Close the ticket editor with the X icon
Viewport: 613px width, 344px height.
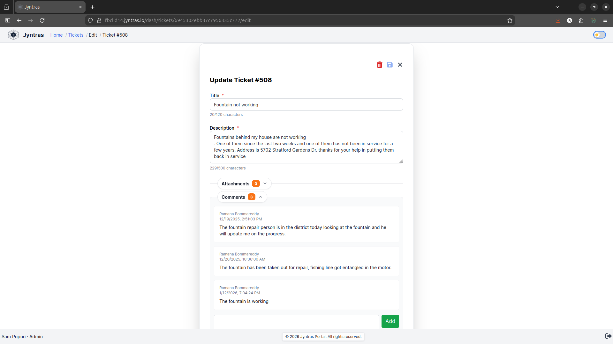point(400,65)
